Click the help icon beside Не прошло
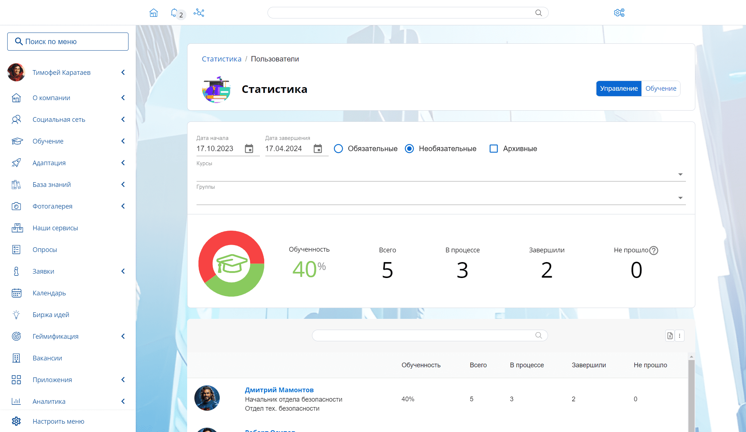This screenshot has width=746, height=432. (653, 251)
